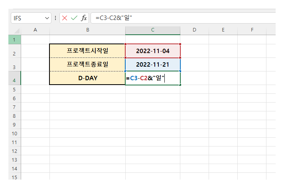The height and width of the screenshot is (186, 290).
Task: Select row 3 header
Action: (15, 64)
